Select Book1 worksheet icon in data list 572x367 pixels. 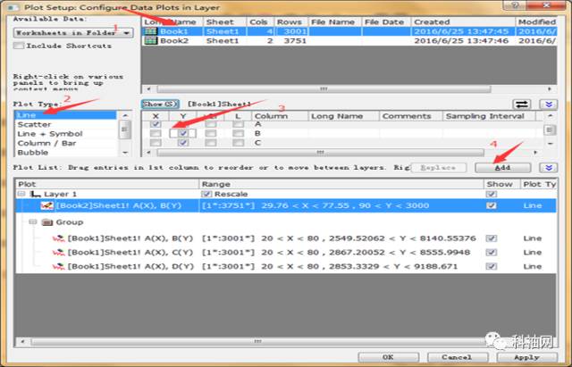point(150,31)
